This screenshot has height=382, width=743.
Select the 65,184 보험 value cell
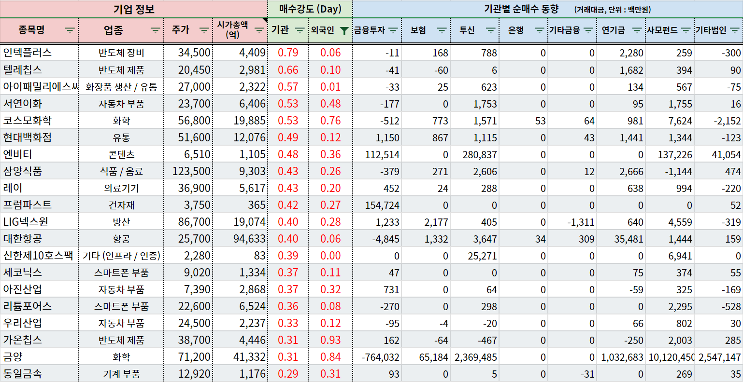[426, 357]
